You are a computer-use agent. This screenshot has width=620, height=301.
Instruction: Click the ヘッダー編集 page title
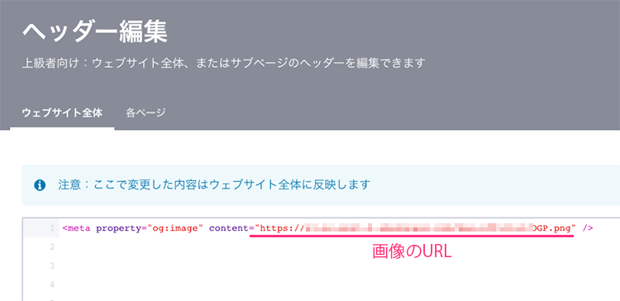tap(95, 32)
